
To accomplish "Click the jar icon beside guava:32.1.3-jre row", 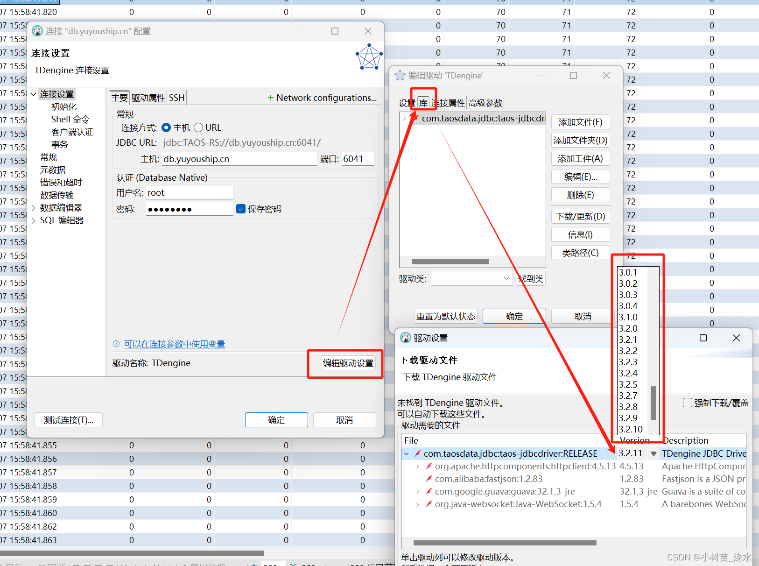I will click(x=429, y=491).
